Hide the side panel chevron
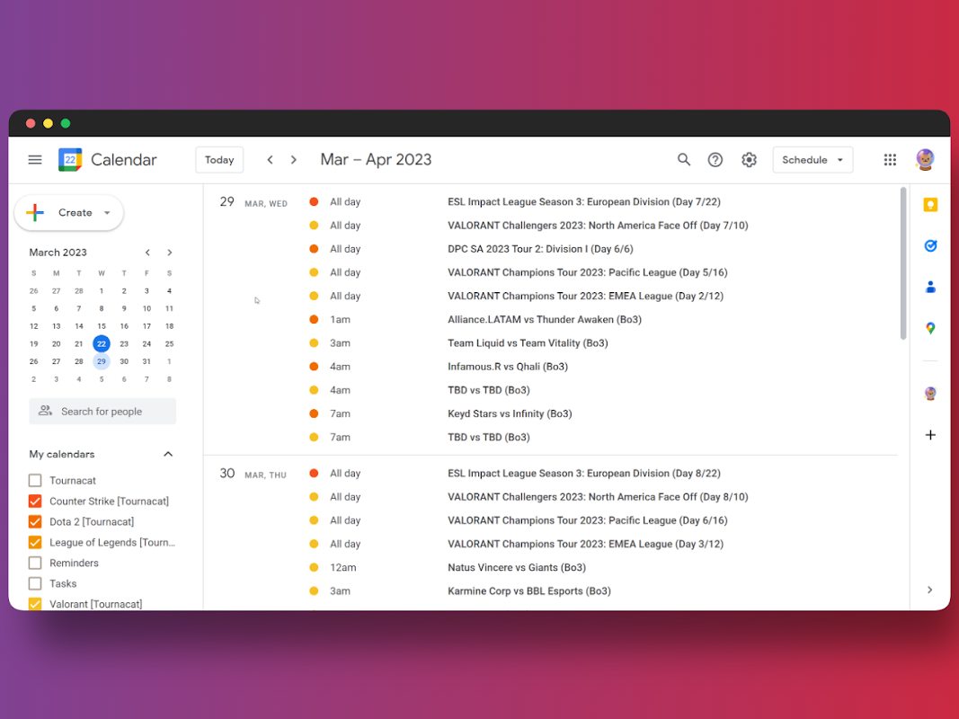This screenshot has height=719, width=959. click(x=929, y=590)
